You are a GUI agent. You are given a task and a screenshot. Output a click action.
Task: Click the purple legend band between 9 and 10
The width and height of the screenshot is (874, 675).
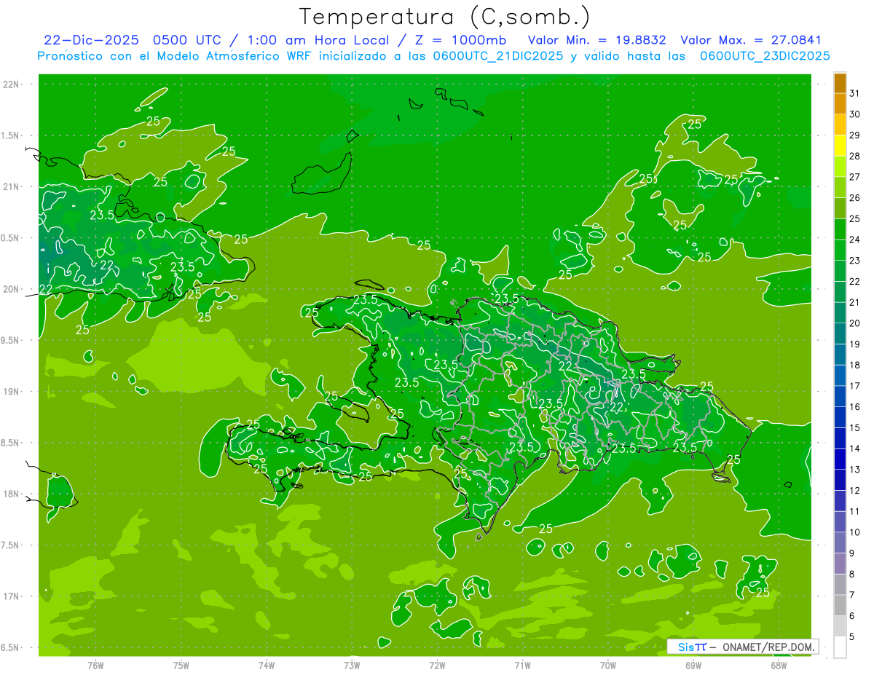click(840, 542)
